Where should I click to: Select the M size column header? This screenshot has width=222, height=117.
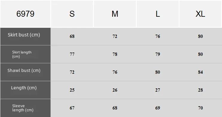[115, 14]
